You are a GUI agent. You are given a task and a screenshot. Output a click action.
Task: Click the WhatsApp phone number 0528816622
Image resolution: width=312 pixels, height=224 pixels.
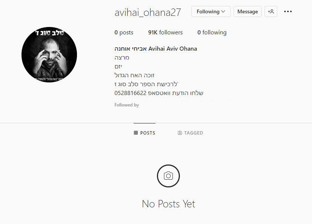pyautogui.click(x=130, y=93)
